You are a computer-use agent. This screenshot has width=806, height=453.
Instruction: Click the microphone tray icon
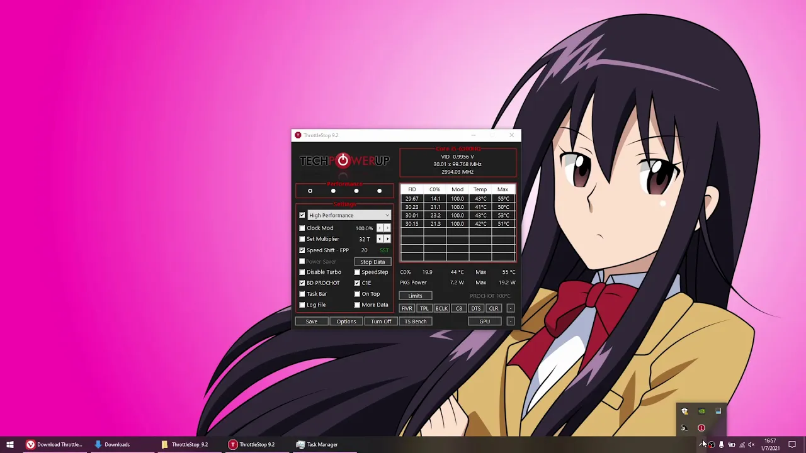(x=722, y=444)
